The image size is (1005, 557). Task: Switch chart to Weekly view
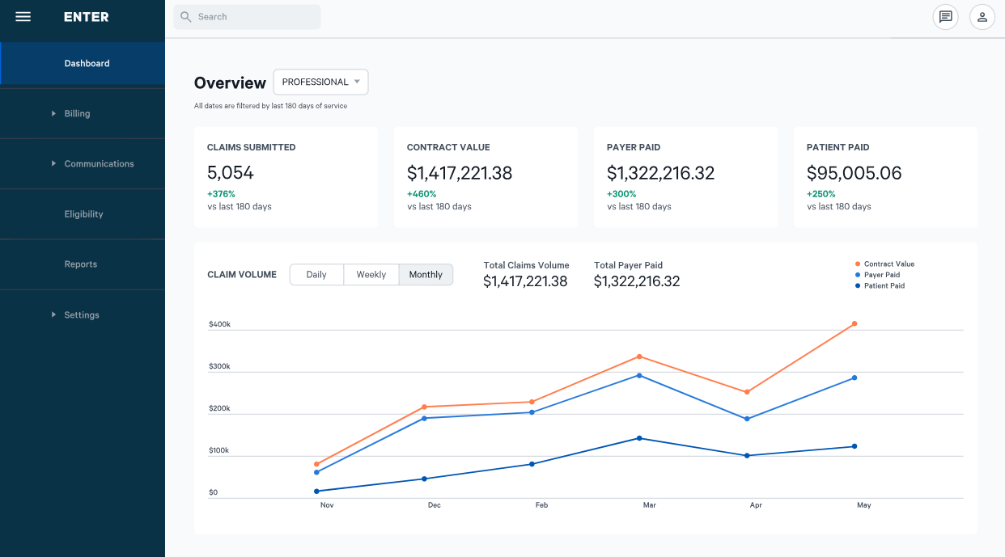click(371, 275)
